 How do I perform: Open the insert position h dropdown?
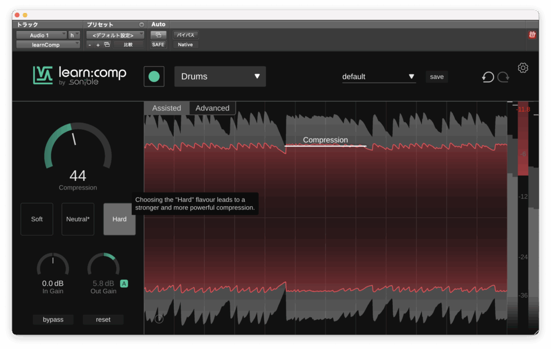pos(74,35)
